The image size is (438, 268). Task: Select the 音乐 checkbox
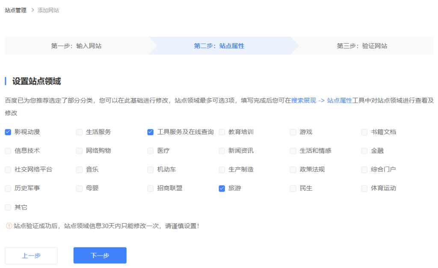[x=79, y=169]
